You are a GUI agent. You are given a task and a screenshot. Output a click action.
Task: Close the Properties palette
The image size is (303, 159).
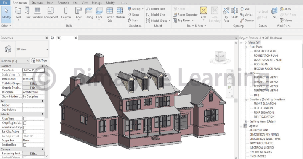(x=47, y=38)
